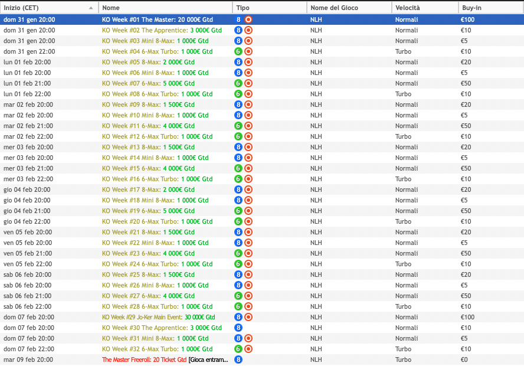Click 8-max icon in KO Week #01 row
Image resolution: width=524 pixels, height=366 pixels.
(238, 19)
